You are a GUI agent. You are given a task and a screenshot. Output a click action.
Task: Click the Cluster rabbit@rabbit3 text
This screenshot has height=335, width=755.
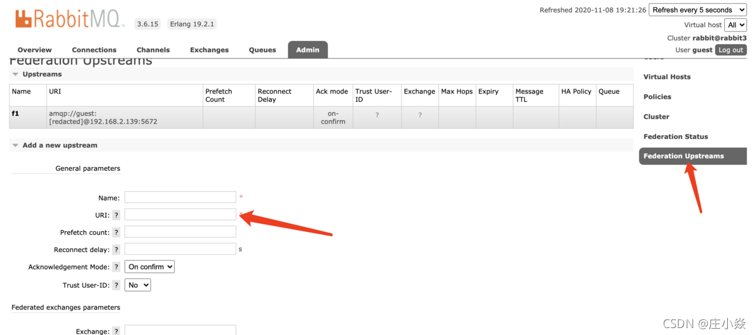click(707, 38)
